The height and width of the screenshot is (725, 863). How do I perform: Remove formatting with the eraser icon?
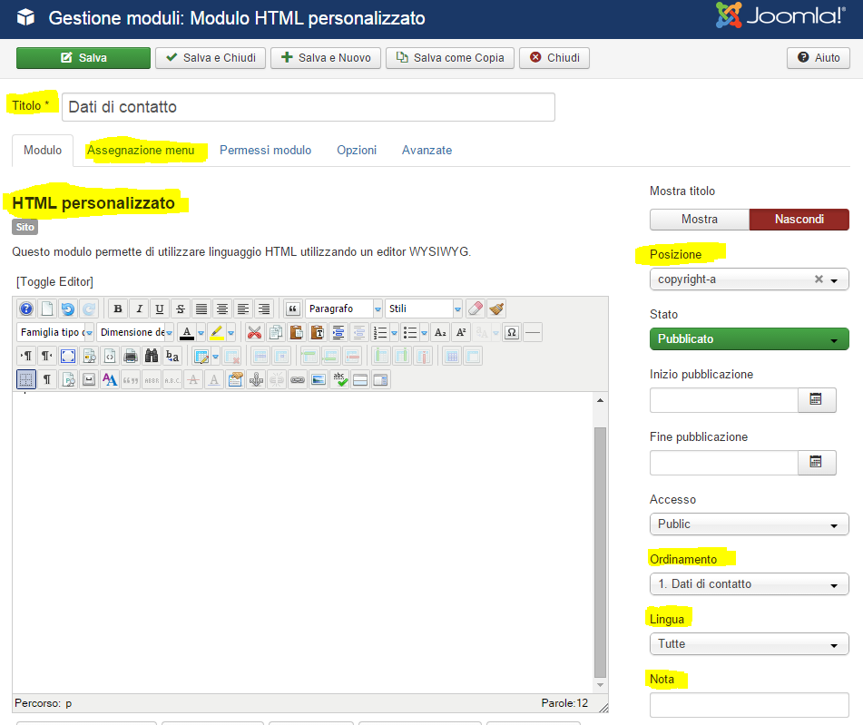tap(475, 308)
